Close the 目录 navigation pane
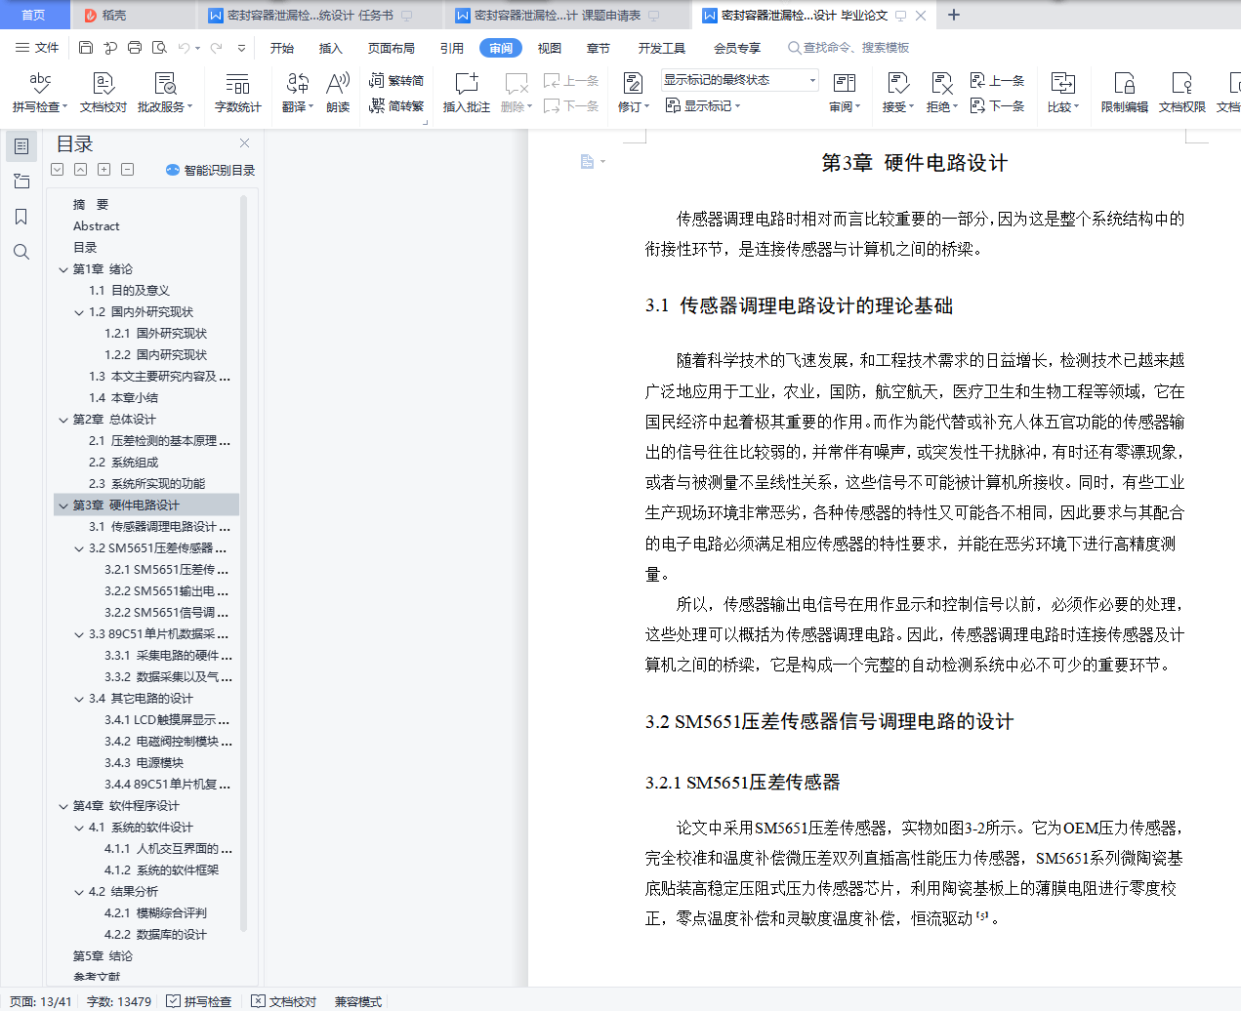The height and width of the screenshot is (1011, 1241). click(x=244, y=143)
